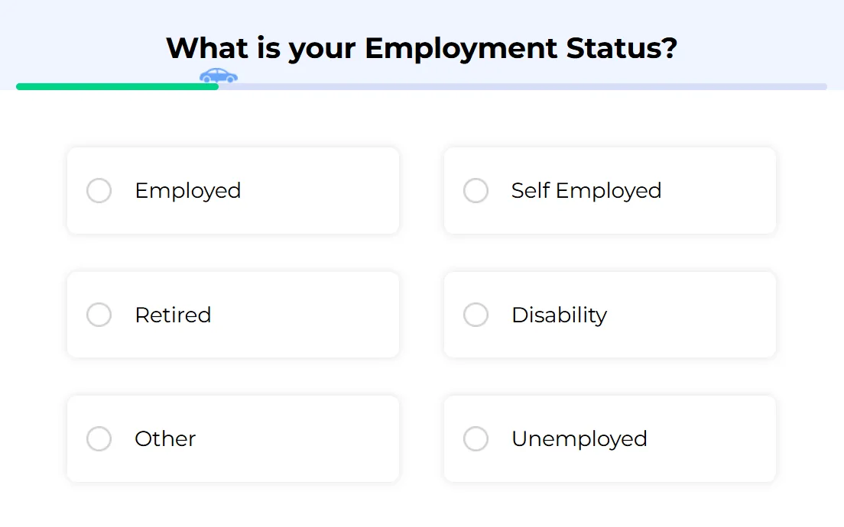Click blank space inside the Other card

tap(306, 439)
